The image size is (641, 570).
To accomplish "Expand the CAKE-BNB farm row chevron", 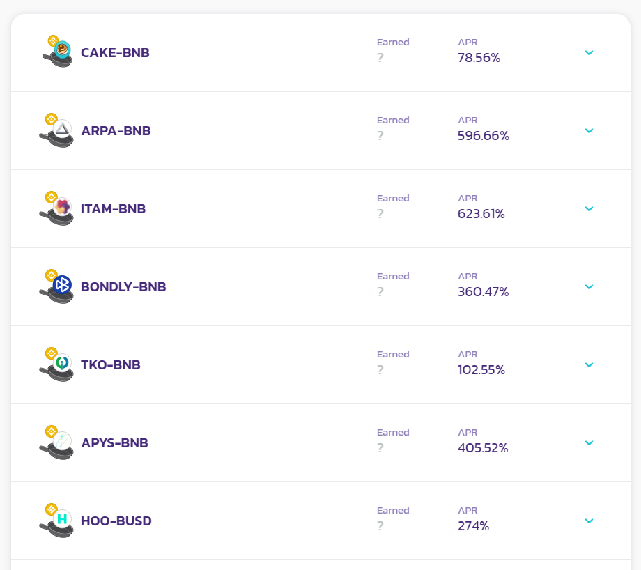I will (x=589, y=53).
